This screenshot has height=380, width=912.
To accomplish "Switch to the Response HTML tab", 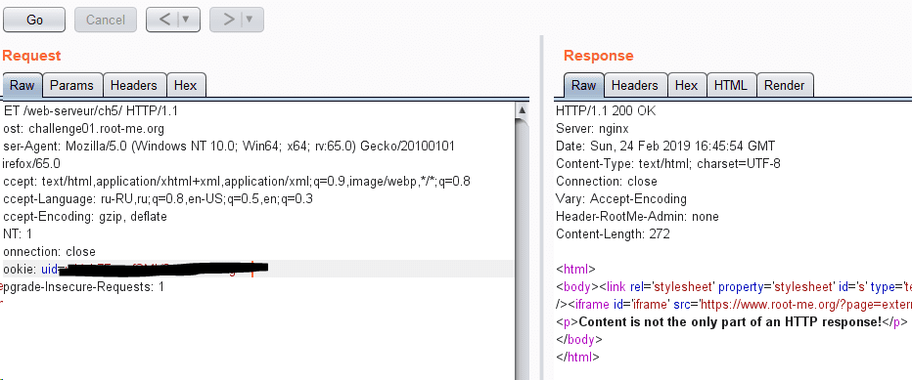I will click(x=731, y=85).
